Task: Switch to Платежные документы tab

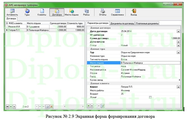Action: tap(147, 23)
